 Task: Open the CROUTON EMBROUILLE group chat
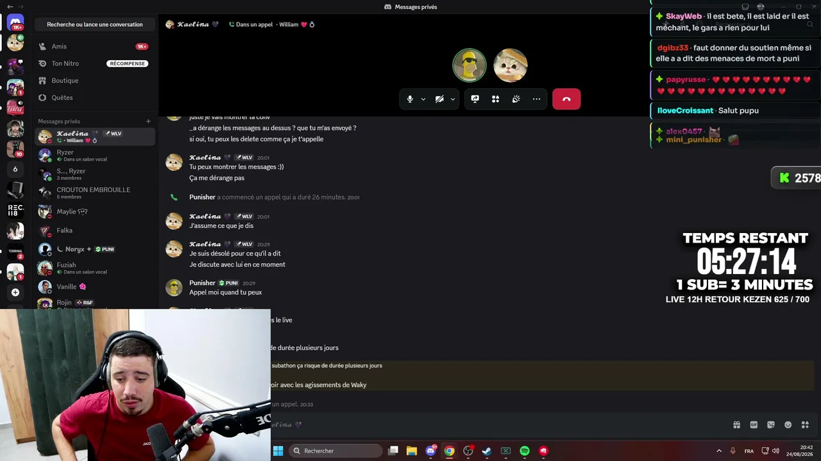tap(95, 193)
